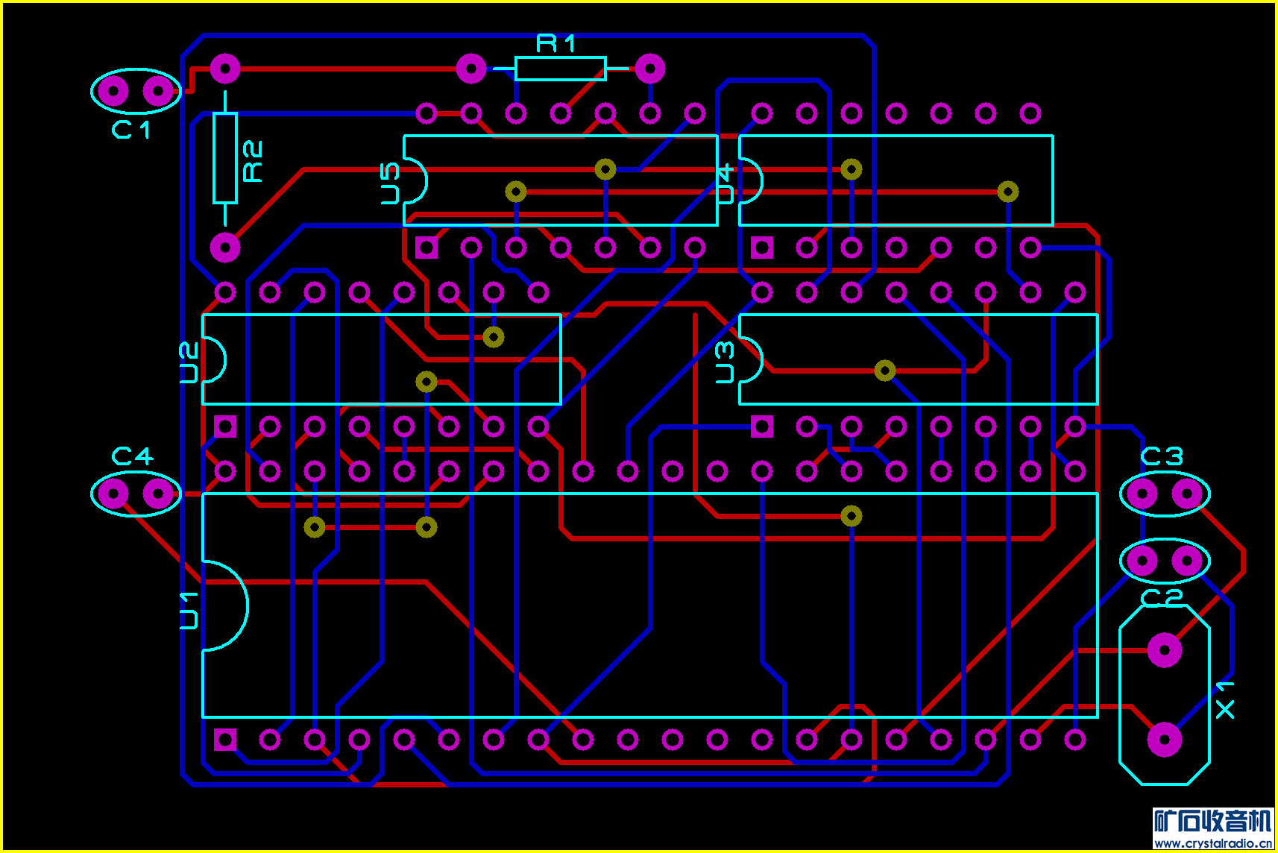Select the X1 crystal label
Viewport: 1278px width, 853px height.
(1225, 699)
